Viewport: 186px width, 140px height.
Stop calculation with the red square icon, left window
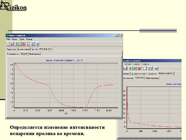24,44
